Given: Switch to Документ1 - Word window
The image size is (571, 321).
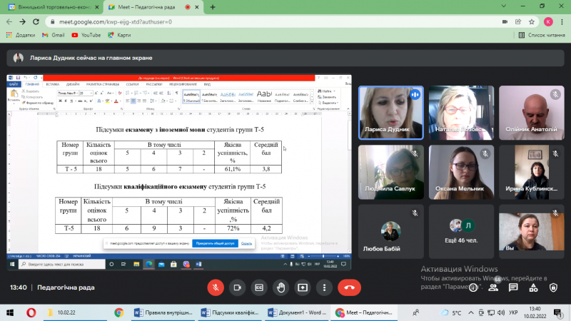Looking at the screenshot, I should [x=297, y=312].
